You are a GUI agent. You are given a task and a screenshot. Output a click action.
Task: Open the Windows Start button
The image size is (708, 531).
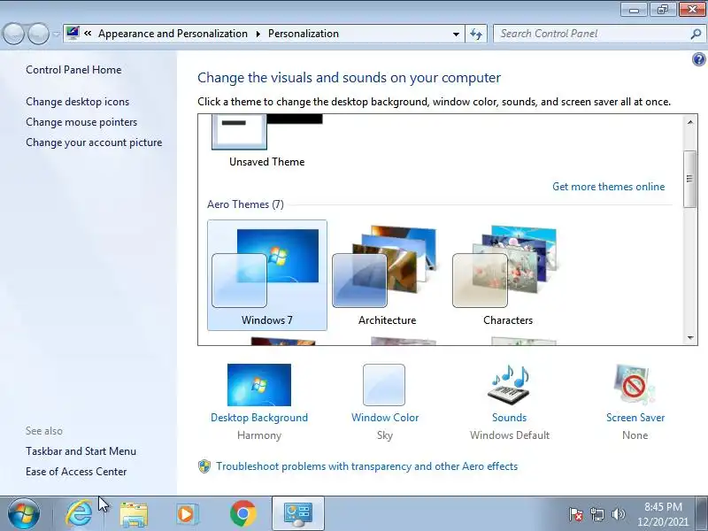click(24, 514)
